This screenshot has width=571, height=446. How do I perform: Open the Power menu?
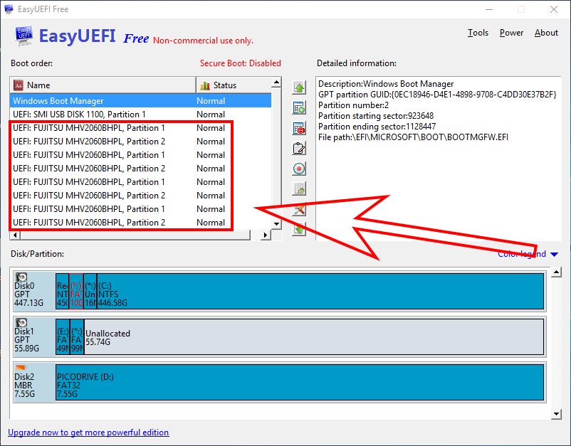tap(511, 33)
